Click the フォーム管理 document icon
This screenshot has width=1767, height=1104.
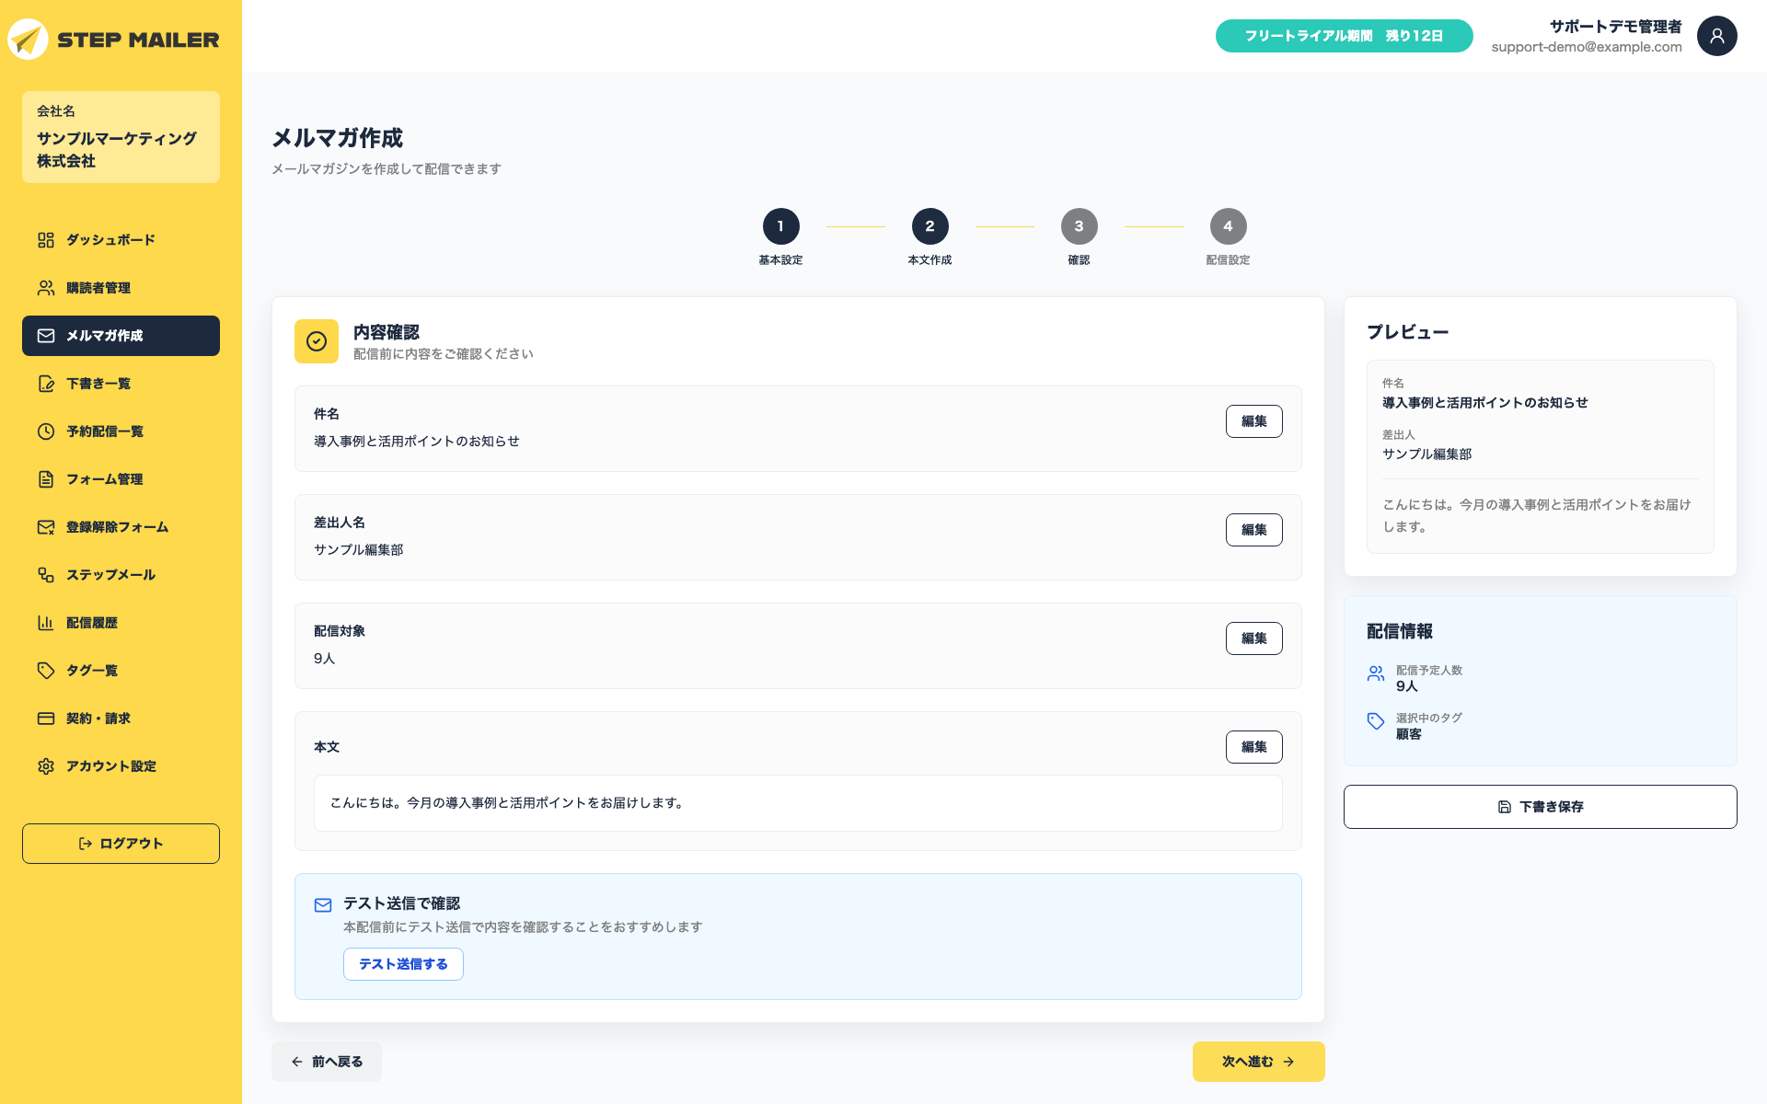[x=46, y=479]
